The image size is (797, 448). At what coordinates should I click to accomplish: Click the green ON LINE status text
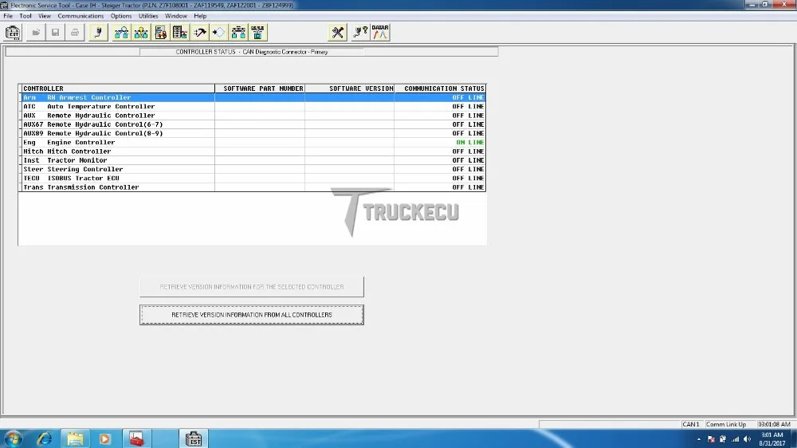(x=470, y=143)
